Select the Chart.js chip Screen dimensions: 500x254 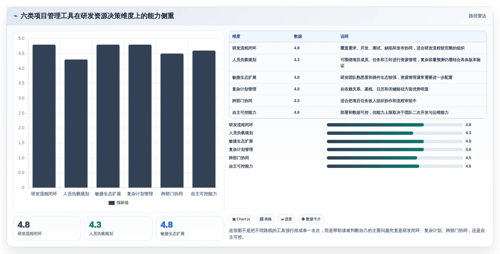tap(241, 219)
